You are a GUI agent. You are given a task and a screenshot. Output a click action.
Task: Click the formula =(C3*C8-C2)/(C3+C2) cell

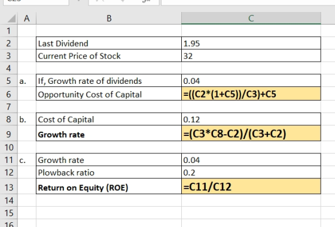click(x=251, y=134)
